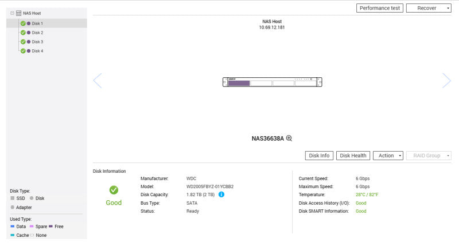Image resolution: width=459 pixels, height=246 pixels.
Task: Click the blue disk capacity info icon
Action: [221, 195]
